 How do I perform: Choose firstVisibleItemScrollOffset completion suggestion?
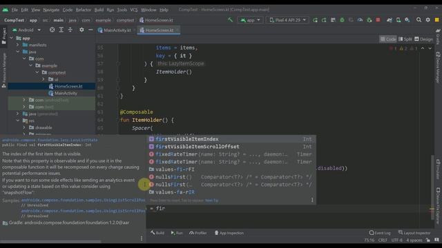pos(232,147)
